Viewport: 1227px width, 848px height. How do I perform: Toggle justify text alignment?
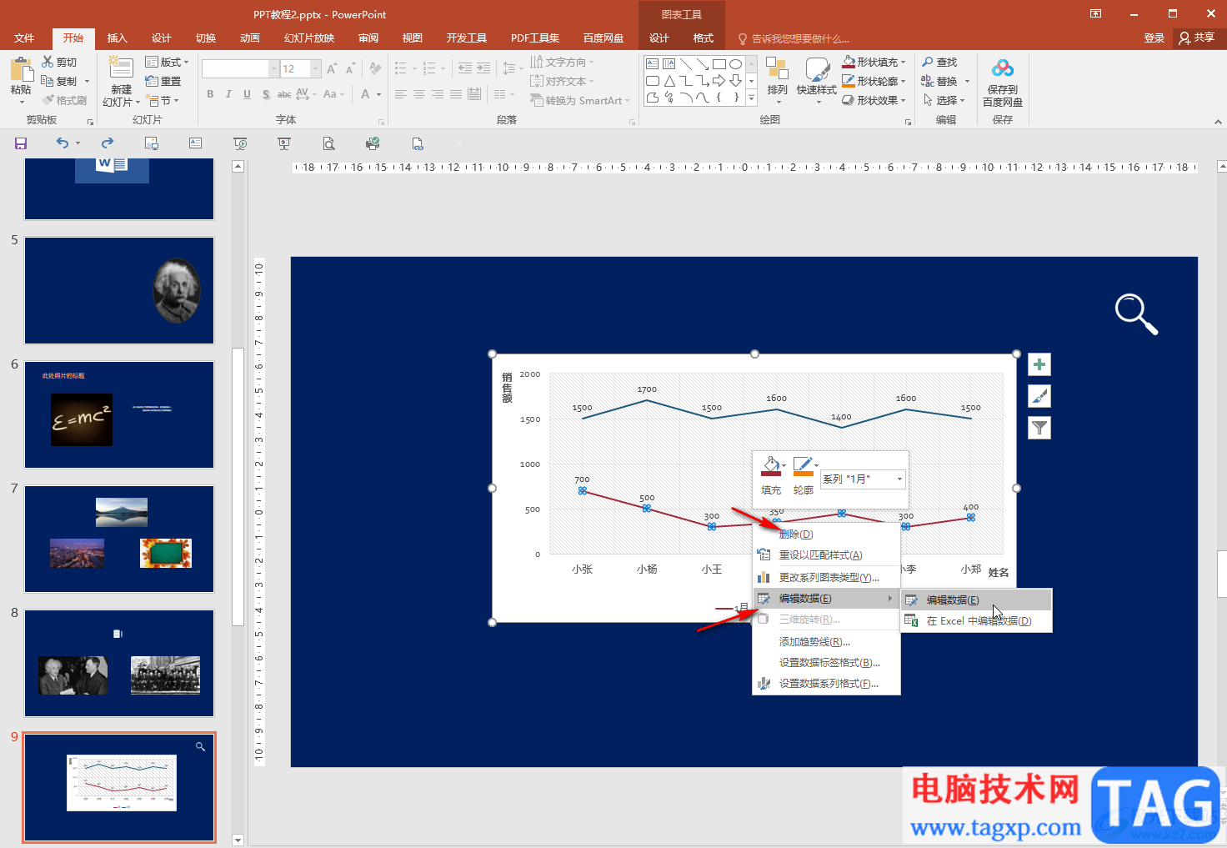coord(456,94)
